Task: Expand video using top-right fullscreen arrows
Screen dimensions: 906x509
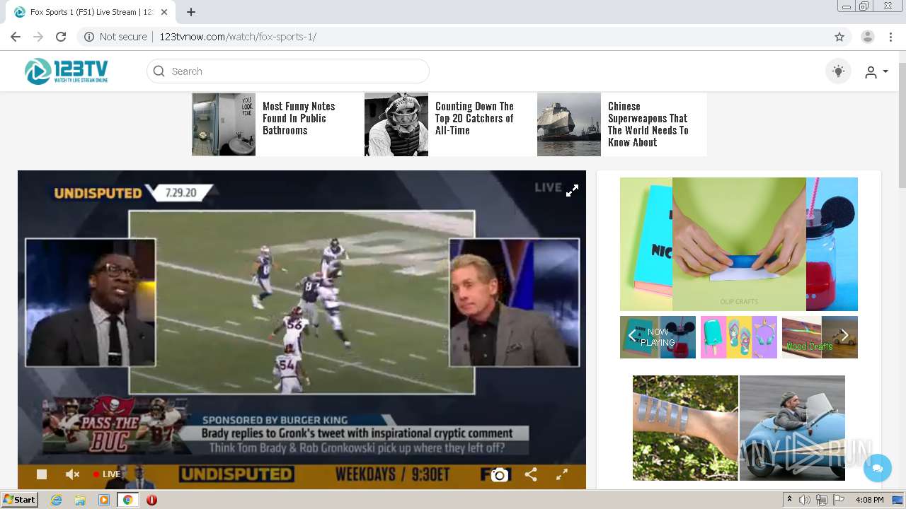Action: coord(572,190)
